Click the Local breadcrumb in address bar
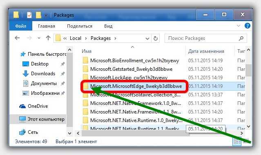261x155 pixels. click(76, 38)
